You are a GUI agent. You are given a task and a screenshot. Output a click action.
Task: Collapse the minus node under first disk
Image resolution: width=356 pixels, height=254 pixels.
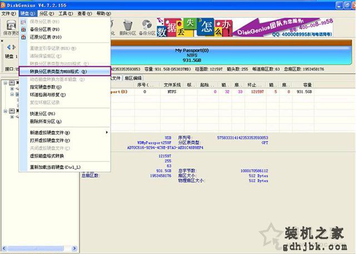(x=12, y=94)
